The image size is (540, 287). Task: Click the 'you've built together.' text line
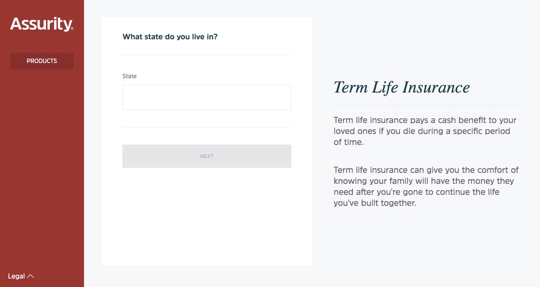(375, 203)
